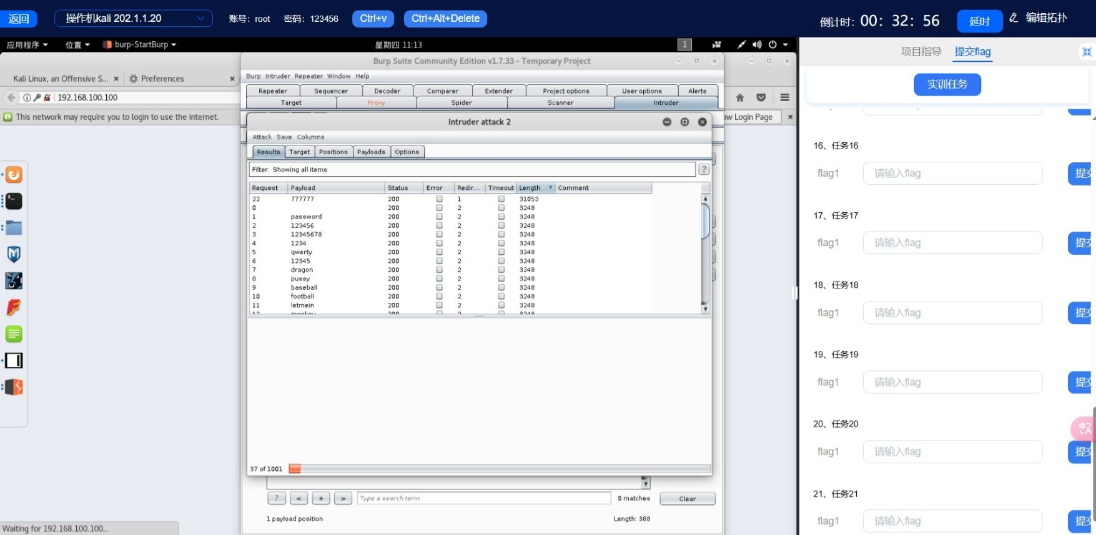Open Firefox from the Kali dock
1096x535 pixels.
pos(14,175)
